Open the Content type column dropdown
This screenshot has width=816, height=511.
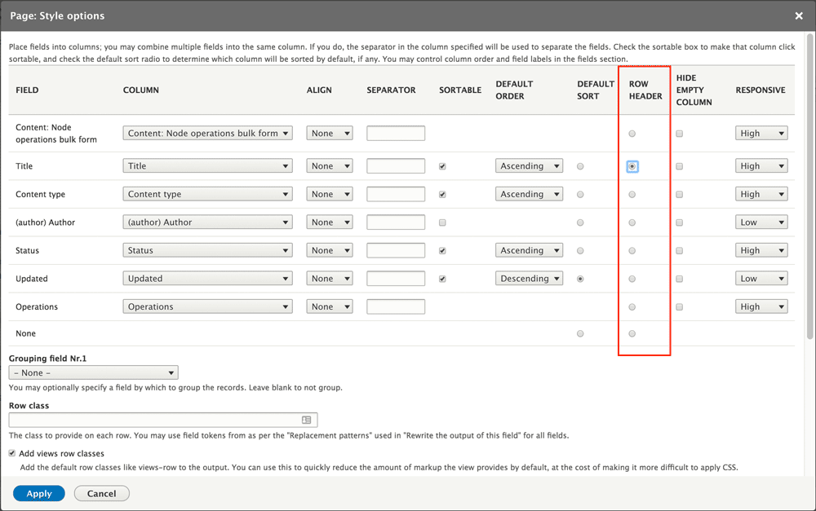[207, 194]
